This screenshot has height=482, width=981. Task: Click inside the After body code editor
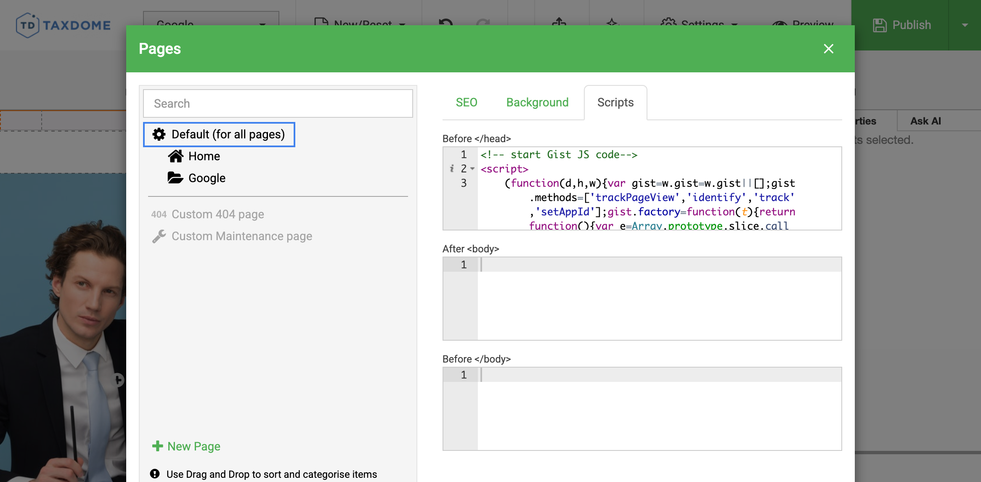(x=659, y=299)
